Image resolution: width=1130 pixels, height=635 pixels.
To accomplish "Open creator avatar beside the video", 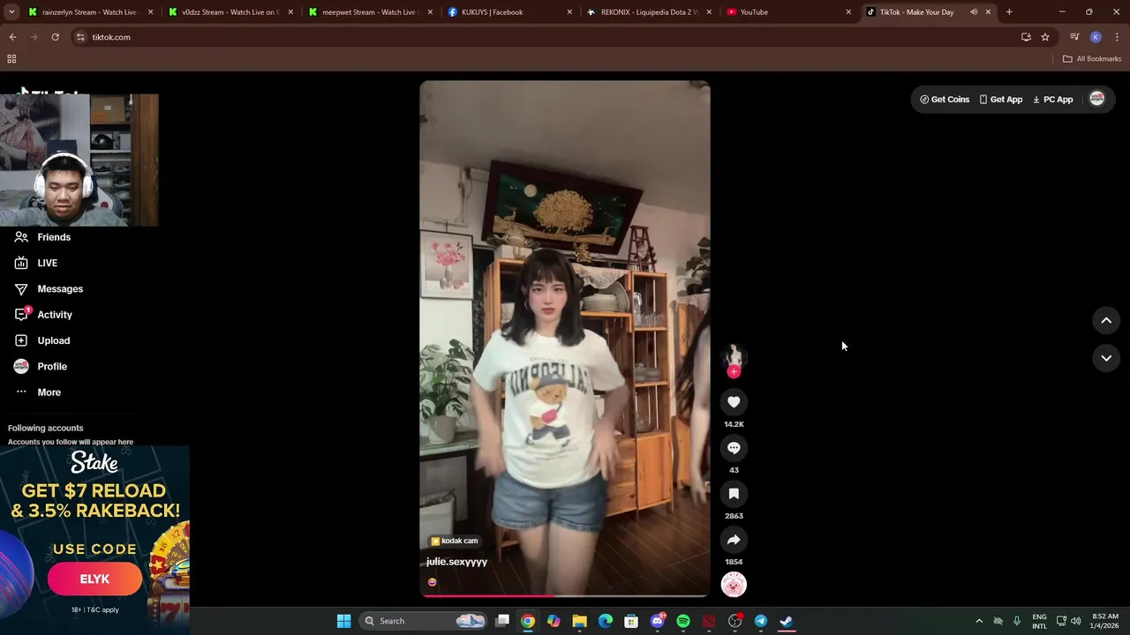I will (734, 355).
